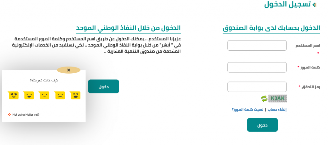
Task: Focus the كلمة المرور password field
Action: coord(257,67)
